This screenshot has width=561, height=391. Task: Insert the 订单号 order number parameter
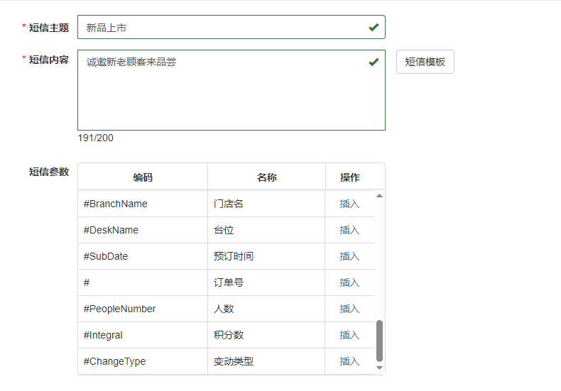(x=349, y=282)
